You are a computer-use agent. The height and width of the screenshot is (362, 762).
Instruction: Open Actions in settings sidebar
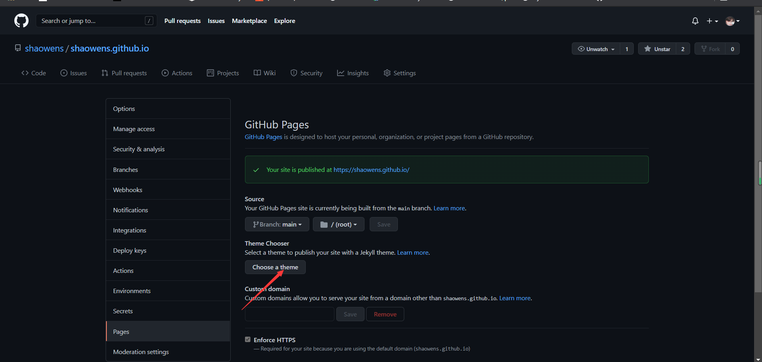(x=168, y=271)
